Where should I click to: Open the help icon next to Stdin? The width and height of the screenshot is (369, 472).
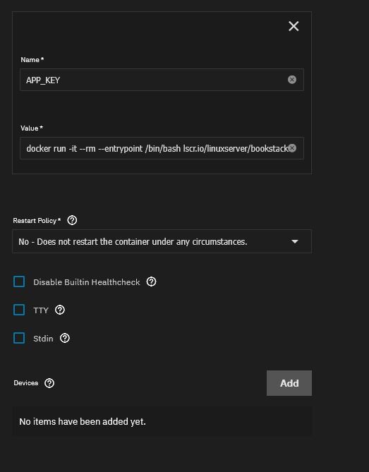pyautogui.click(x=65, y=338)
